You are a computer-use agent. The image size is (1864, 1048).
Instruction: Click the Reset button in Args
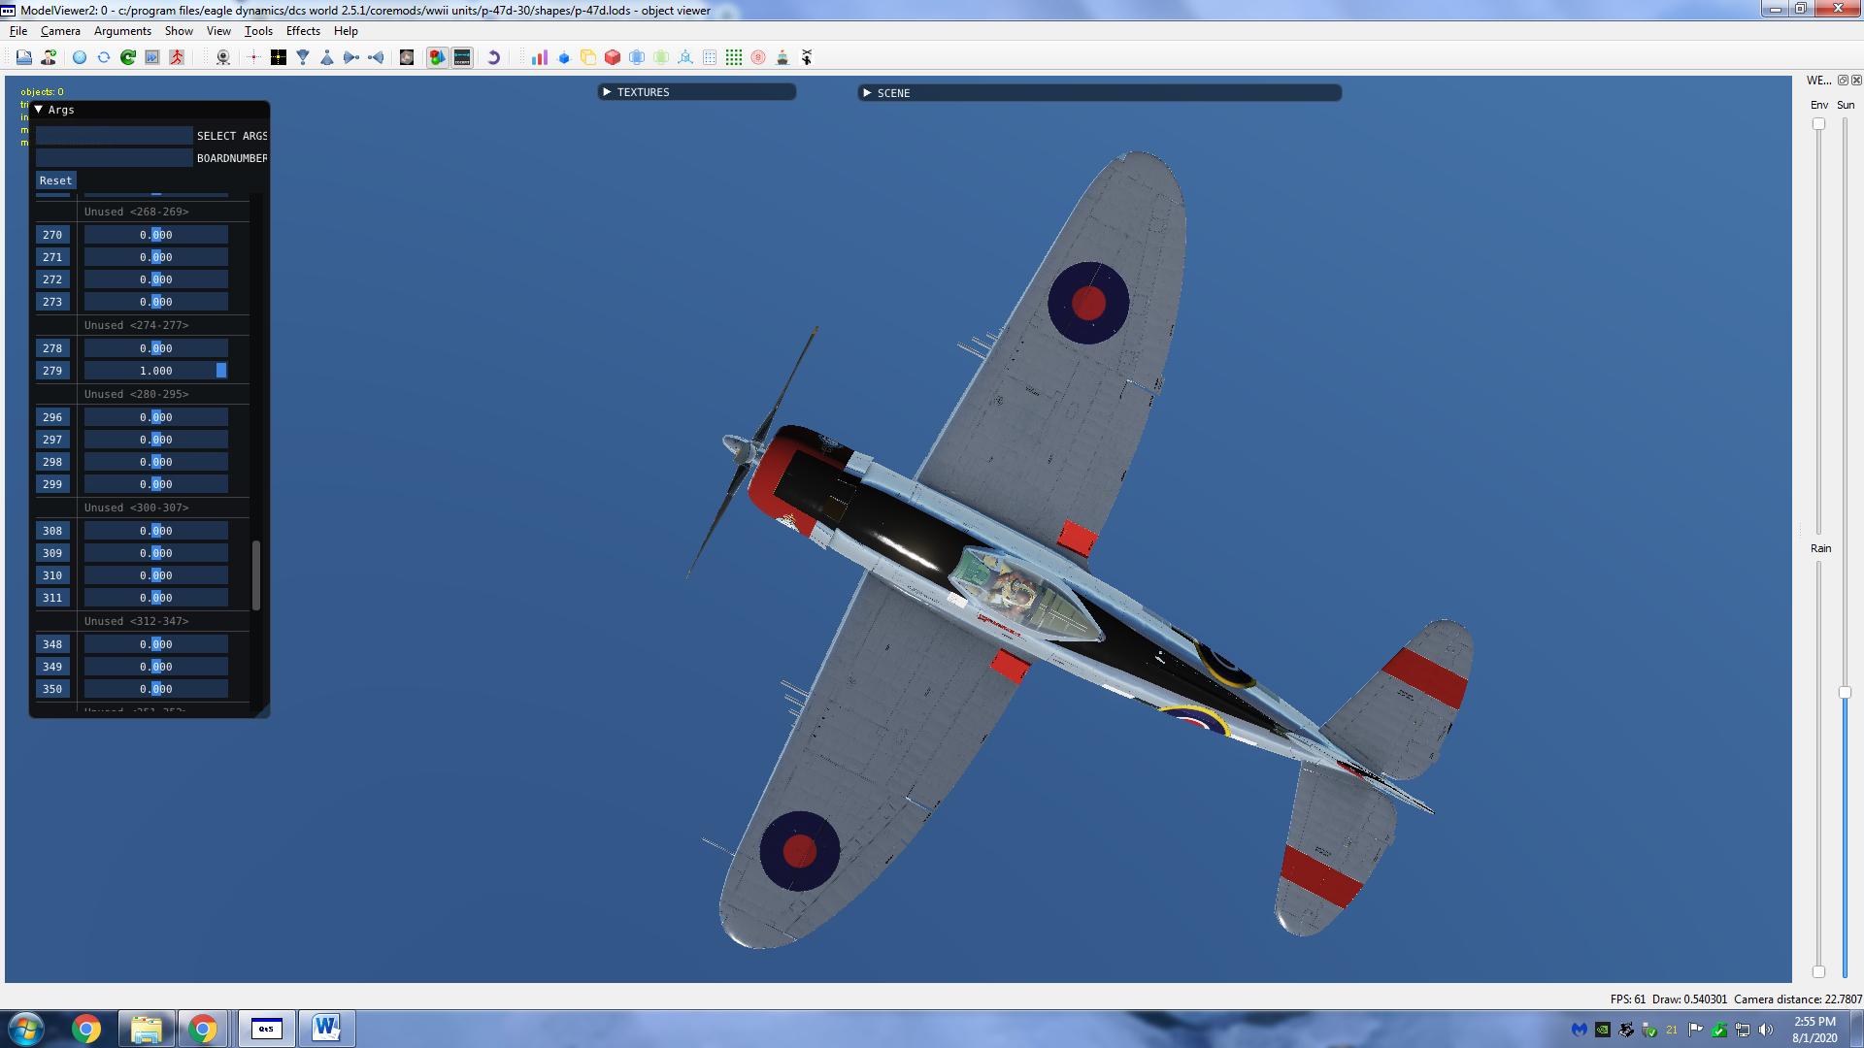click(55, 180)
